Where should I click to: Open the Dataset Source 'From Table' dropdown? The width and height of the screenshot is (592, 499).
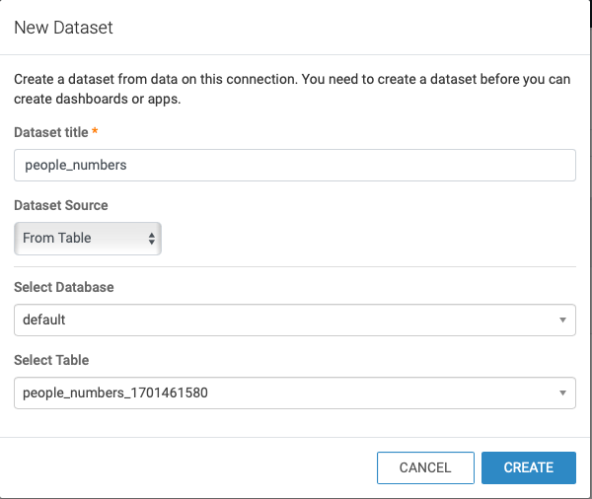tap(88, 239)
